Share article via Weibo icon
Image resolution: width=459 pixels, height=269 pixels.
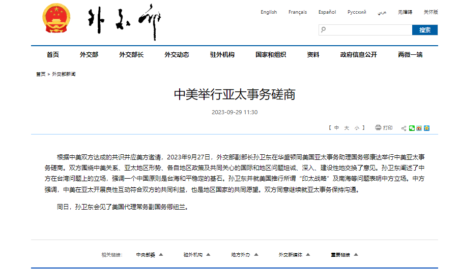419,128
